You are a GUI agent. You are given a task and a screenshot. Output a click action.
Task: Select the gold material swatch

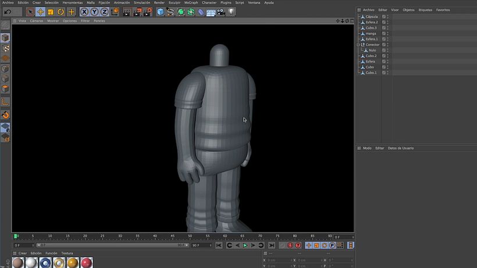coord(73,263)
